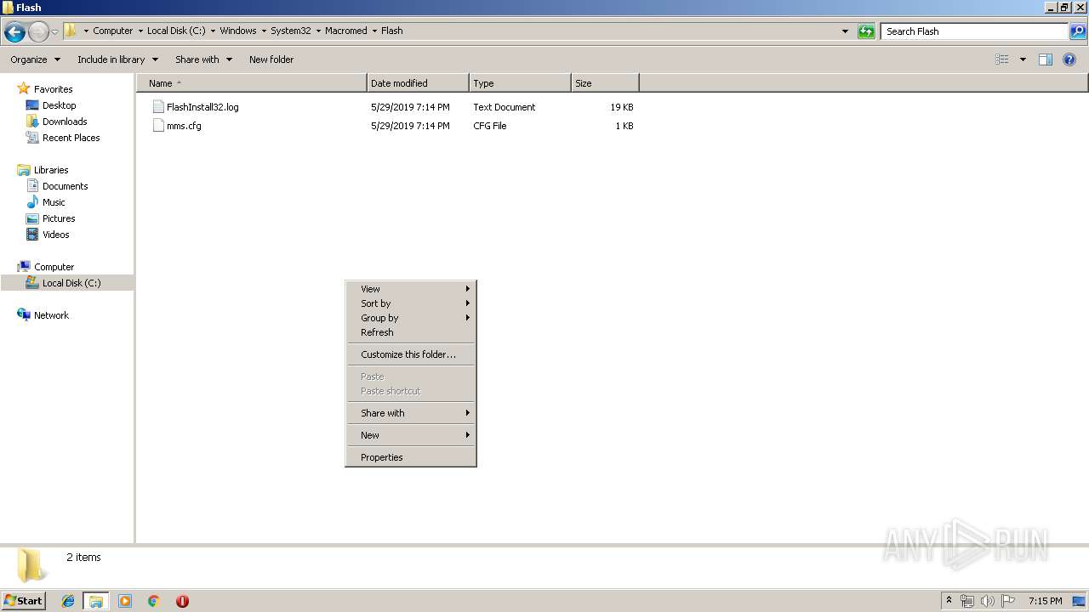
Task: Click the Forward navigation arrow button
Action: (x=38, y=32)
